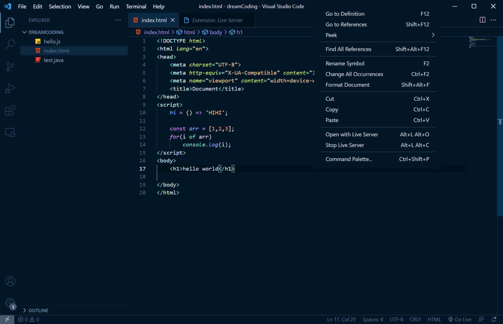Open hello.js in the explorer

[74, 42]
